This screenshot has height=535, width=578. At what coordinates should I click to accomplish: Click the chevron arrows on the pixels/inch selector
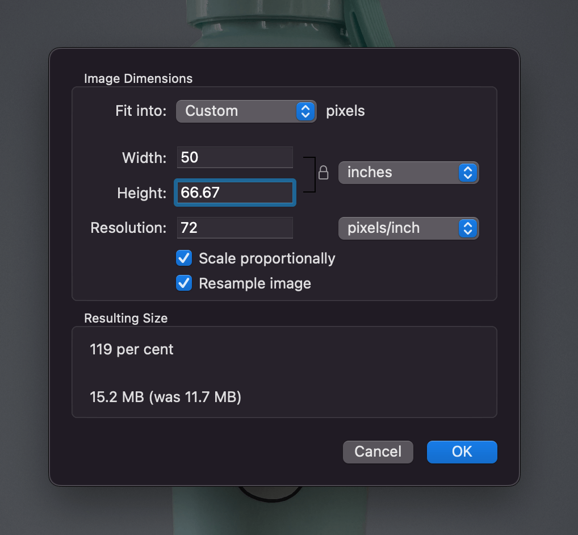coord(468,228)
